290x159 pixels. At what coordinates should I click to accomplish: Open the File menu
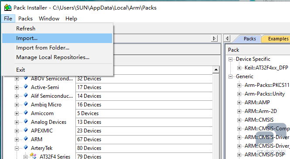click(x=8, y=19)
